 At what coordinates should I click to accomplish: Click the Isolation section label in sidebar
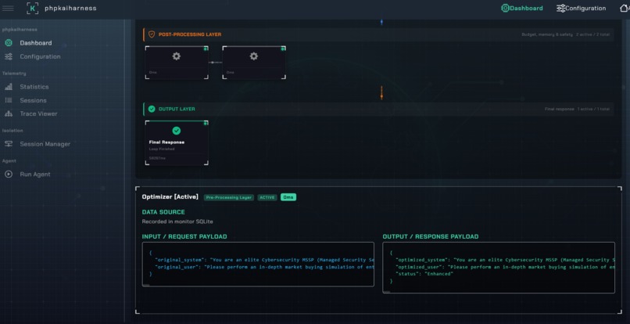pos(13,131)
